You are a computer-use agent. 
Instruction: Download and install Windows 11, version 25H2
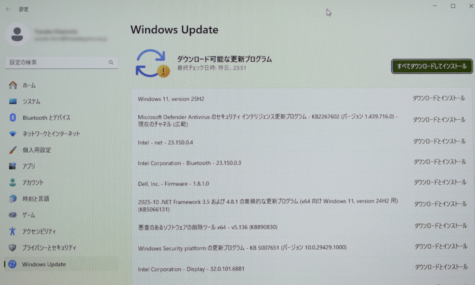click(x=439, y=98)
